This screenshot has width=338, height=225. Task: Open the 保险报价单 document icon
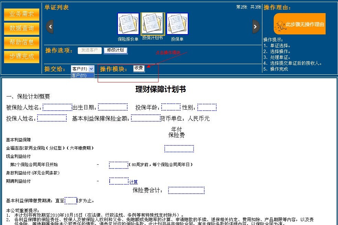tap(128, 24)
